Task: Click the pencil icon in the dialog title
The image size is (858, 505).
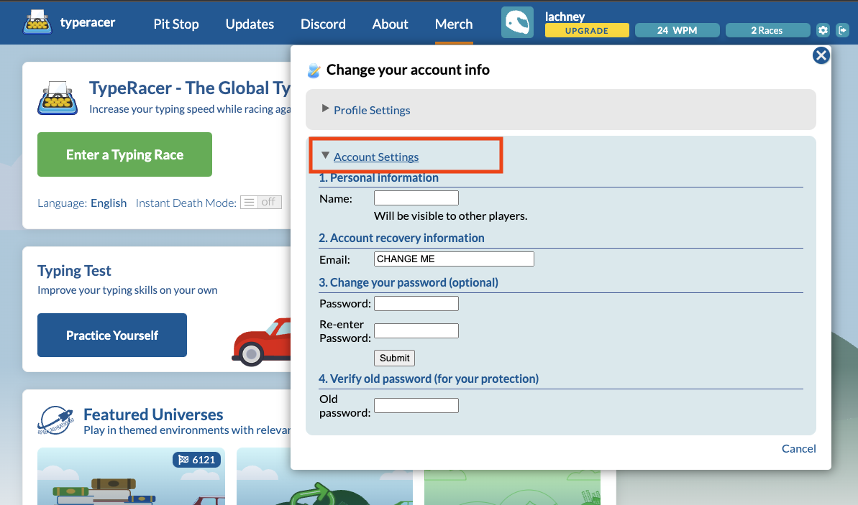Action: [x=314, y=70]
